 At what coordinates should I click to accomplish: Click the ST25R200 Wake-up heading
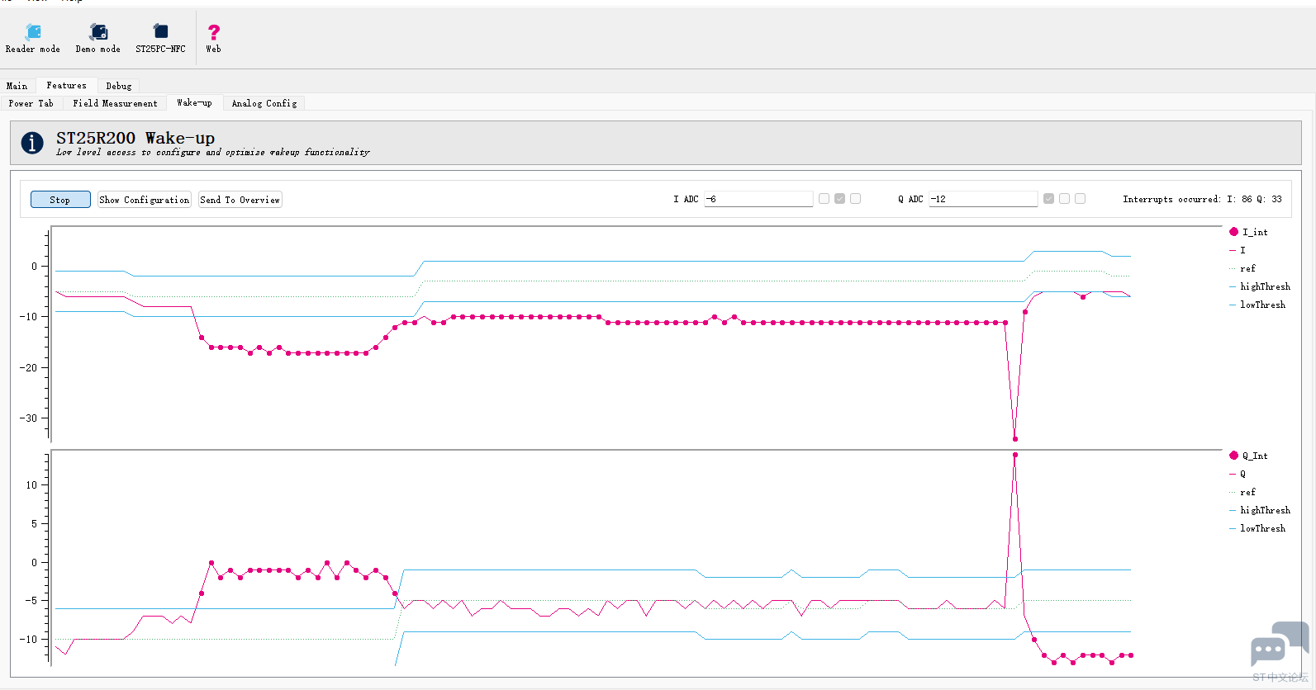(135, 138)
